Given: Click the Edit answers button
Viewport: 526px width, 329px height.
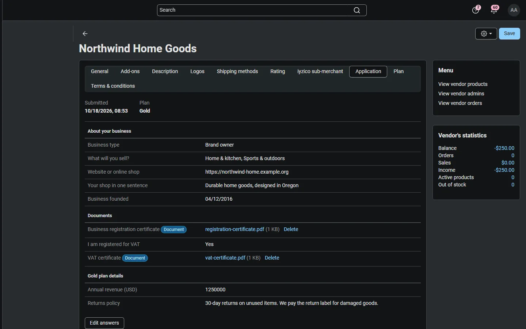Looking at the screenshot, I should click(x=104, y=323).
